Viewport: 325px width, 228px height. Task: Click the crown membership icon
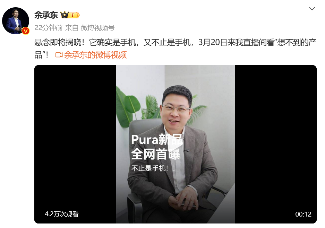(65, 15)
